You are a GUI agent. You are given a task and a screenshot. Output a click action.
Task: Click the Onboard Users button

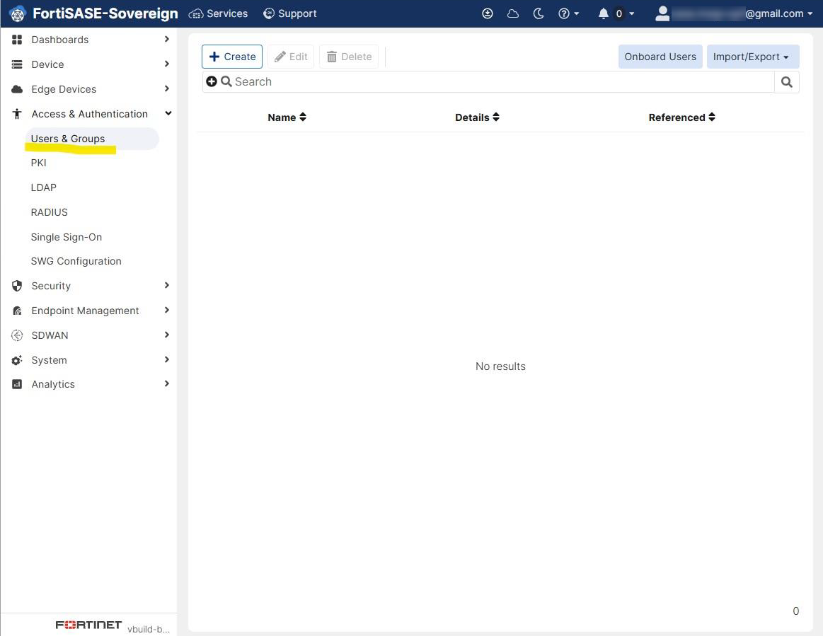pos(660,57)
